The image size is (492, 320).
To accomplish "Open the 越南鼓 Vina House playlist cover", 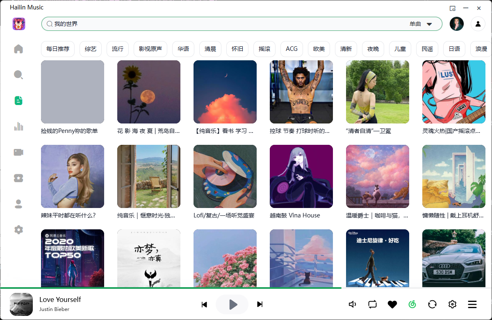I will click(301, 176).
